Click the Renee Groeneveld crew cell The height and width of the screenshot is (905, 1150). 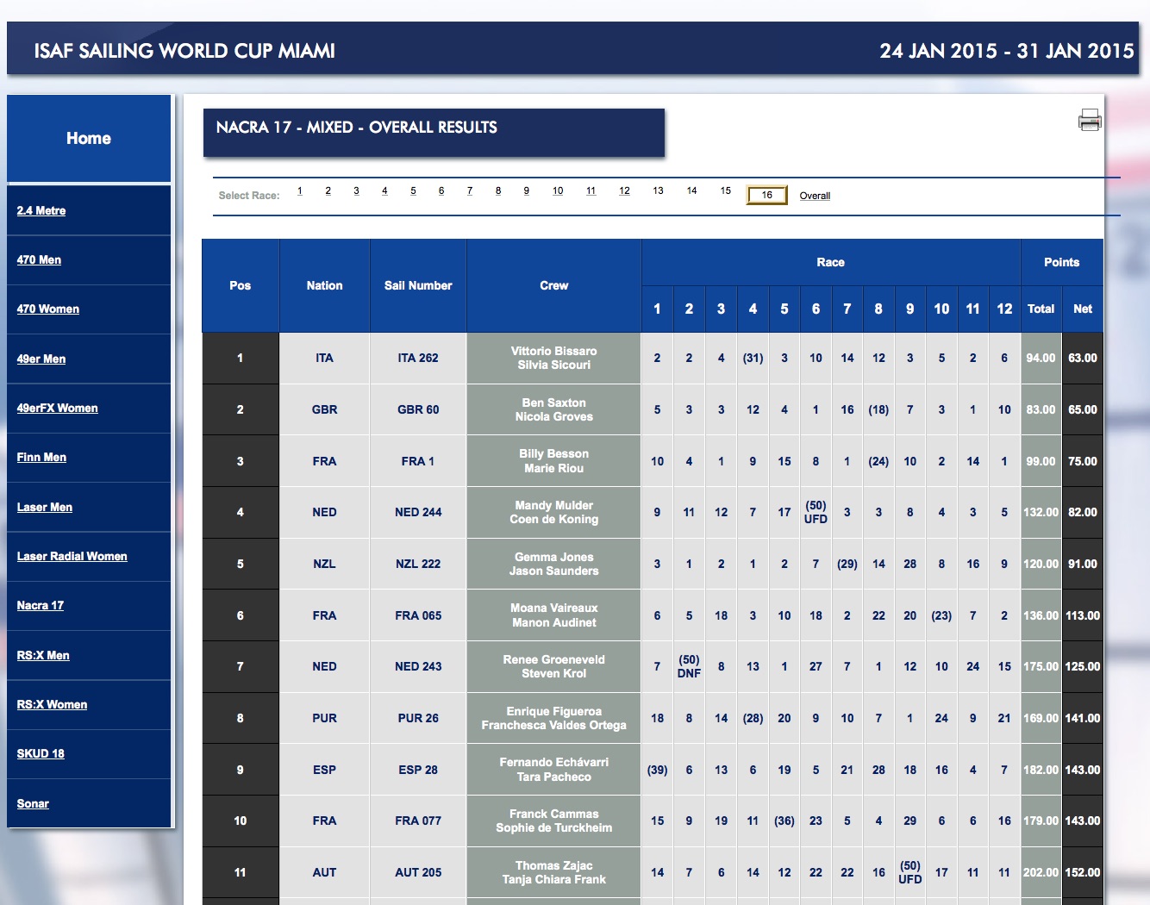click(554, 666)
